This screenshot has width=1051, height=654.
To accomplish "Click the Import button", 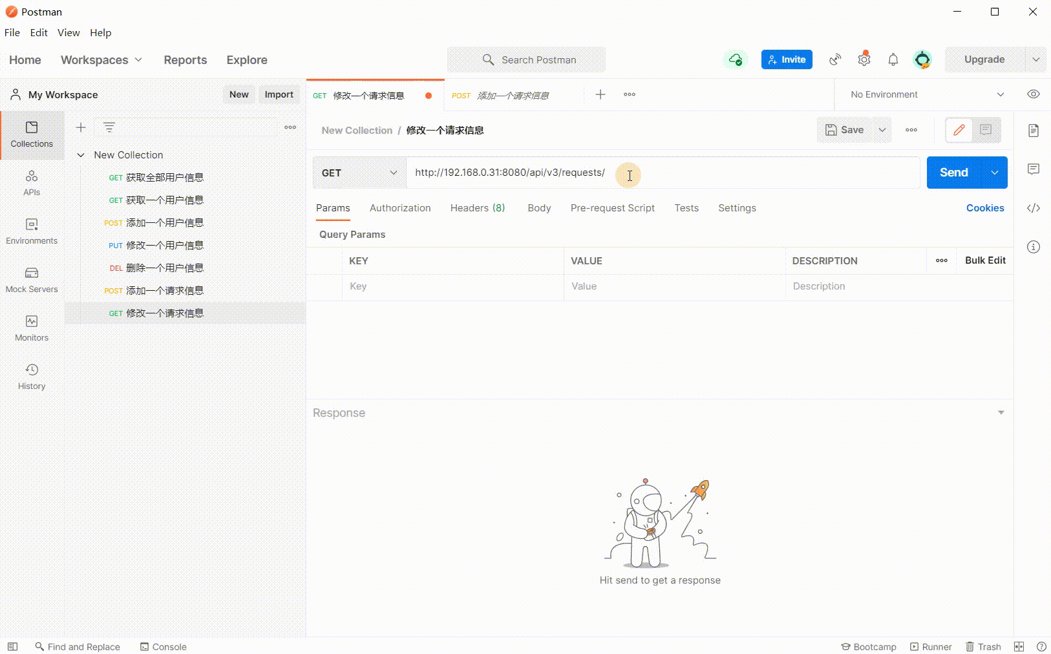I will 279,94.
